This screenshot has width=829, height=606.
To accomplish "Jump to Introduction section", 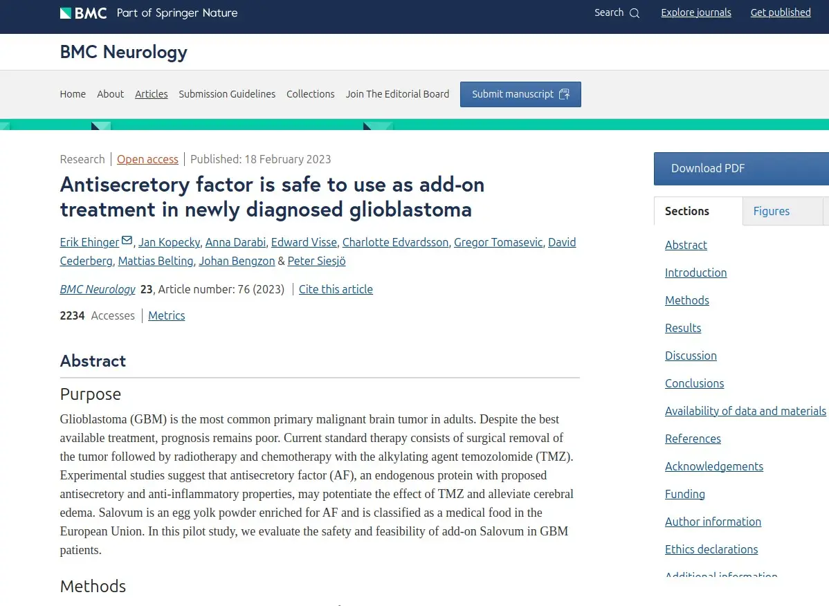I will tap(695, 273).
